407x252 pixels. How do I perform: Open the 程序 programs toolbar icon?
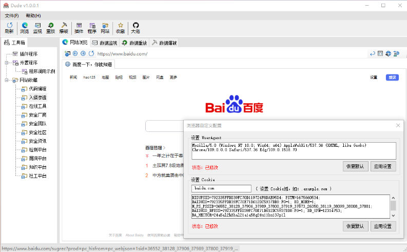[x=92, y=28]
